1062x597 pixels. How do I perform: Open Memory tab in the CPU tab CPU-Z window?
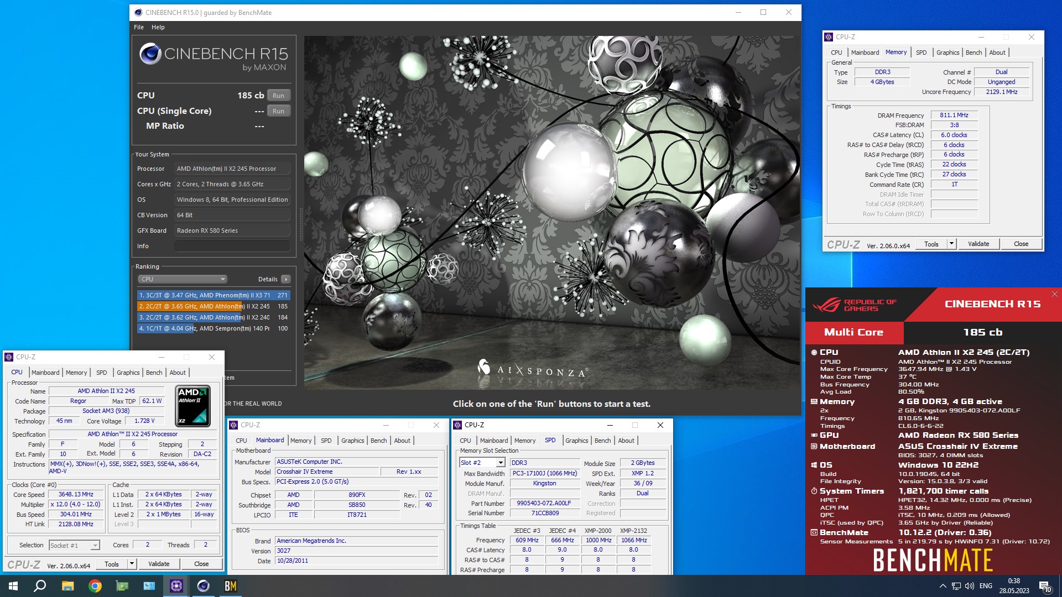click(x=76, y=373)
